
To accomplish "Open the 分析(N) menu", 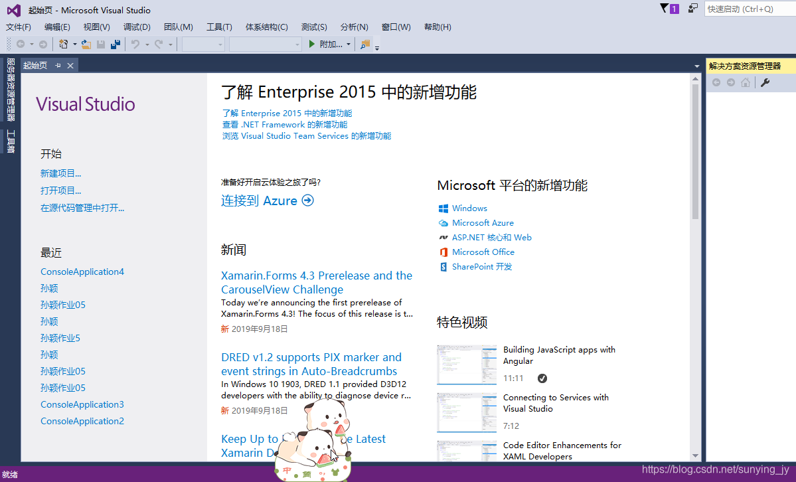I will [355, 27].
